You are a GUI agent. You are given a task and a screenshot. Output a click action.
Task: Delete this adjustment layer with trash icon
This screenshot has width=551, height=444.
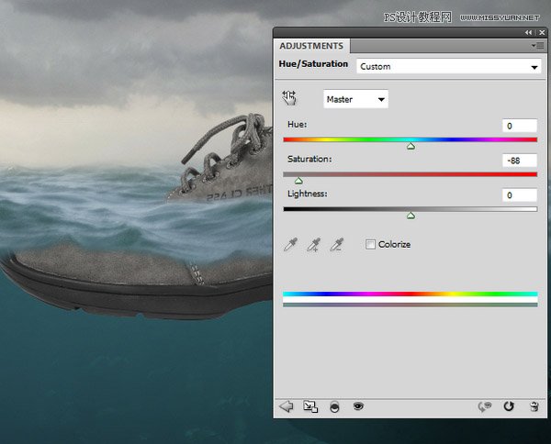pyautogui.click(x=533, y=405)
